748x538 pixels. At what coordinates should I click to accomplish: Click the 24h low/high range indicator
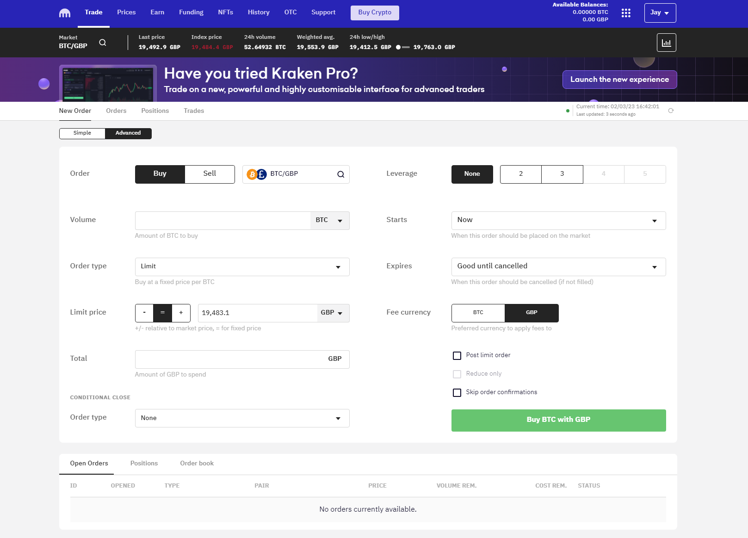click(402, 47)
